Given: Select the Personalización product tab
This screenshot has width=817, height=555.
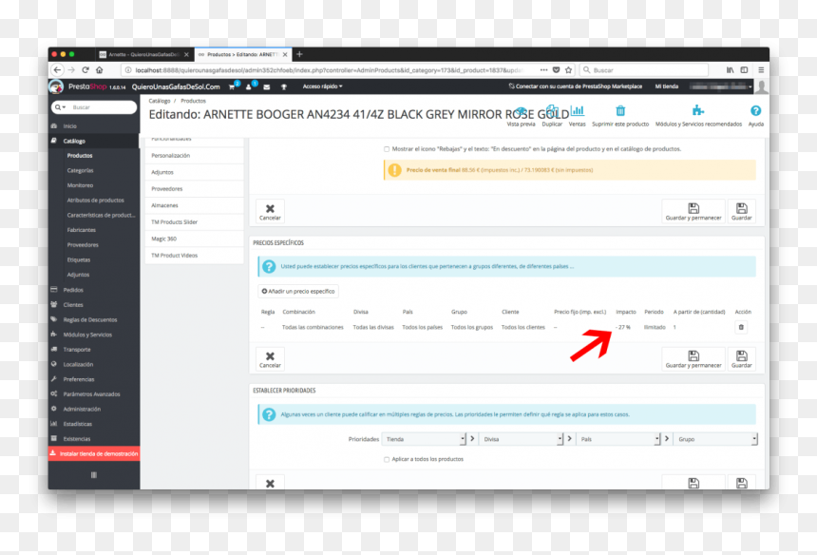Looking at the screenshot, I should 195,155.
